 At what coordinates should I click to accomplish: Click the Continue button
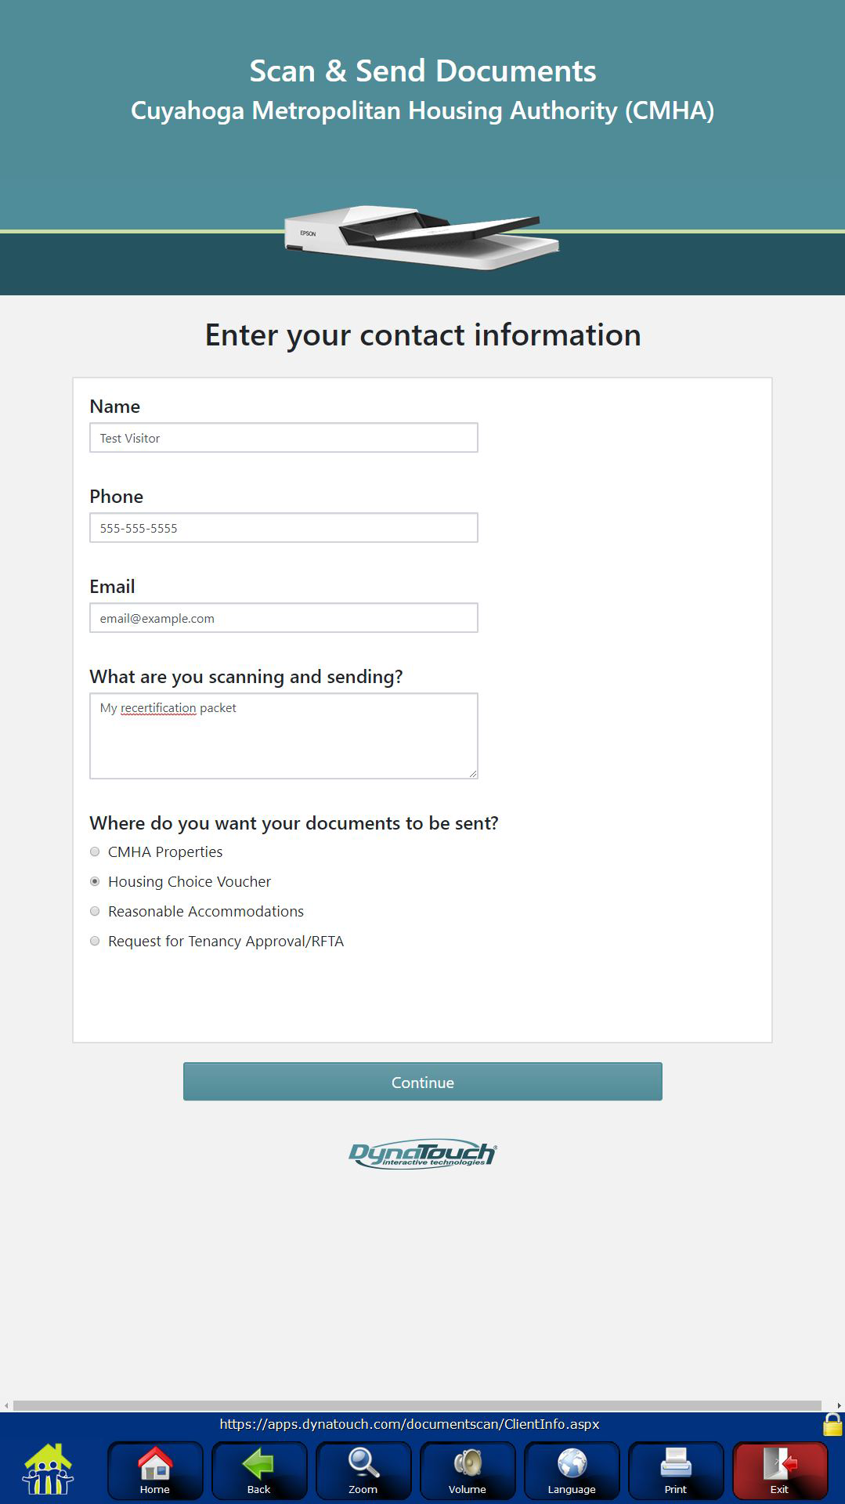pyautogui.click(x=423, y=1082)
